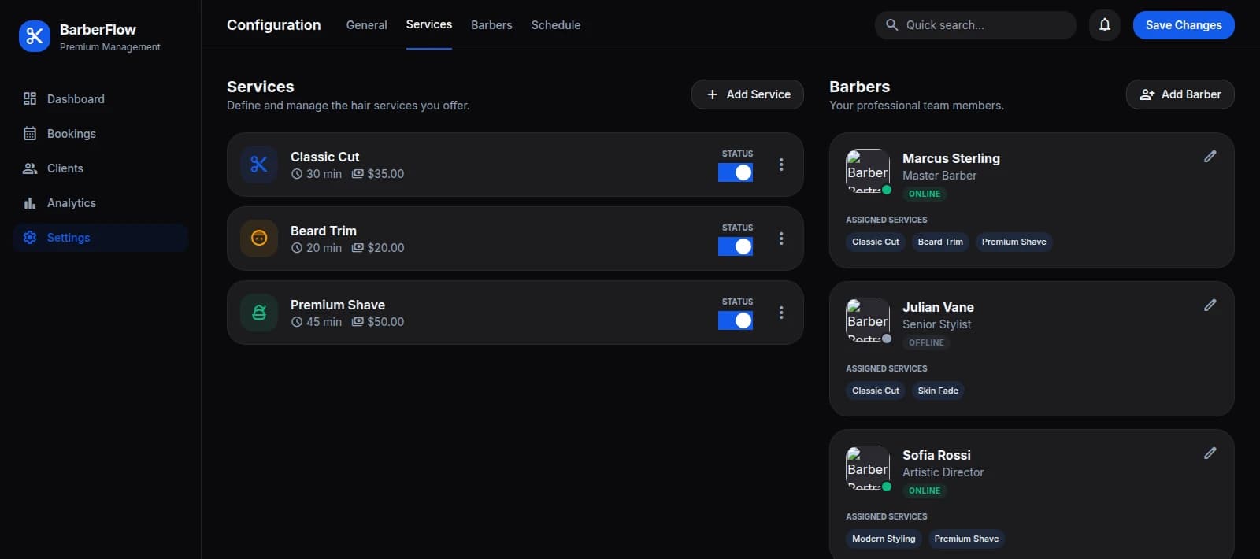Click the Premium Shave service name
Screen dimensions: 1260x559
pyautogui.click(x=338, y=305)
